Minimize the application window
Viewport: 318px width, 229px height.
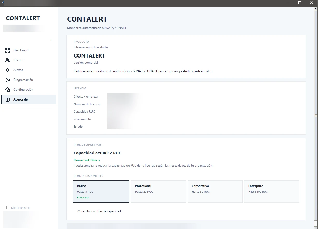tap(288, 3)
